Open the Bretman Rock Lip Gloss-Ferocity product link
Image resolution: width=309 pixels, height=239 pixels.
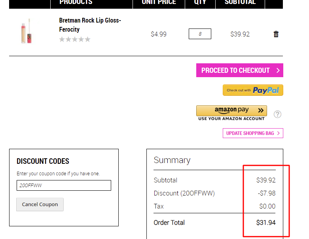pos(90,25)
